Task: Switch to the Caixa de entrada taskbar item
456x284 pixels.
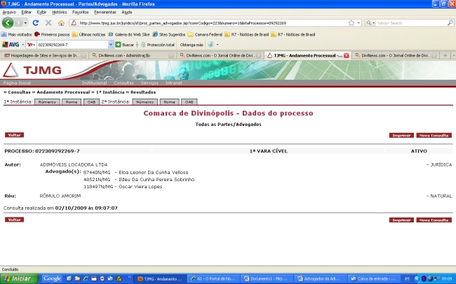Action: tap(374, 279)
